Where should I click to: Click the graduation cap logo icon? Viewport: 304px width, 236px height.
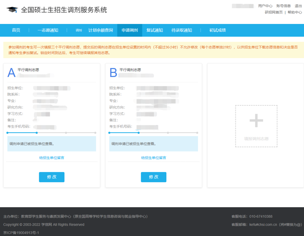(x=12, y=9)
